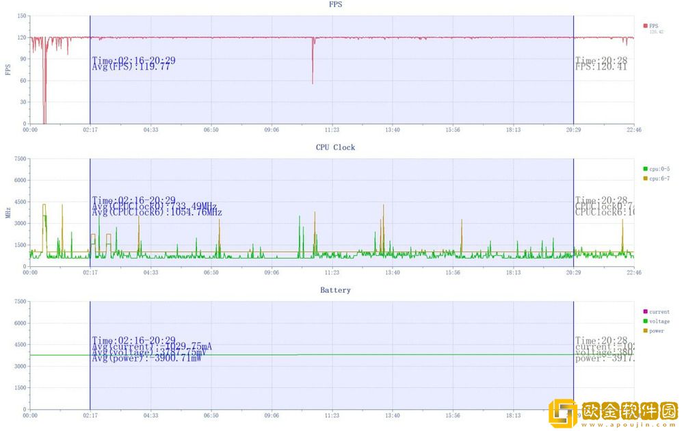Click the orange square watermark logo

(565, 413)
